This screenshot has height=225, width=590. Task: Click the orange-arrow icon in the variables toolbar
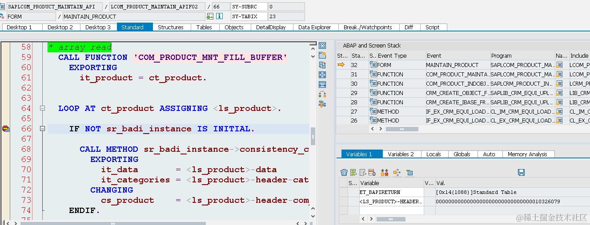pyautogui.click(x=397, y=172)
